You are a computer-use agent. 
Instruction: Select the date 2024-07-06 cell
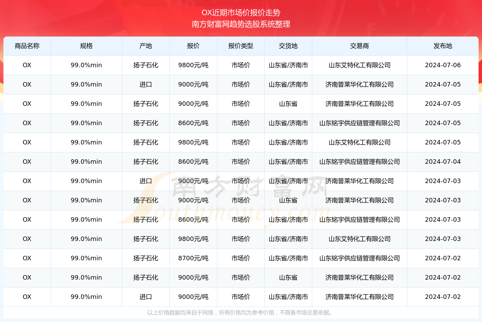coord(443,65)
